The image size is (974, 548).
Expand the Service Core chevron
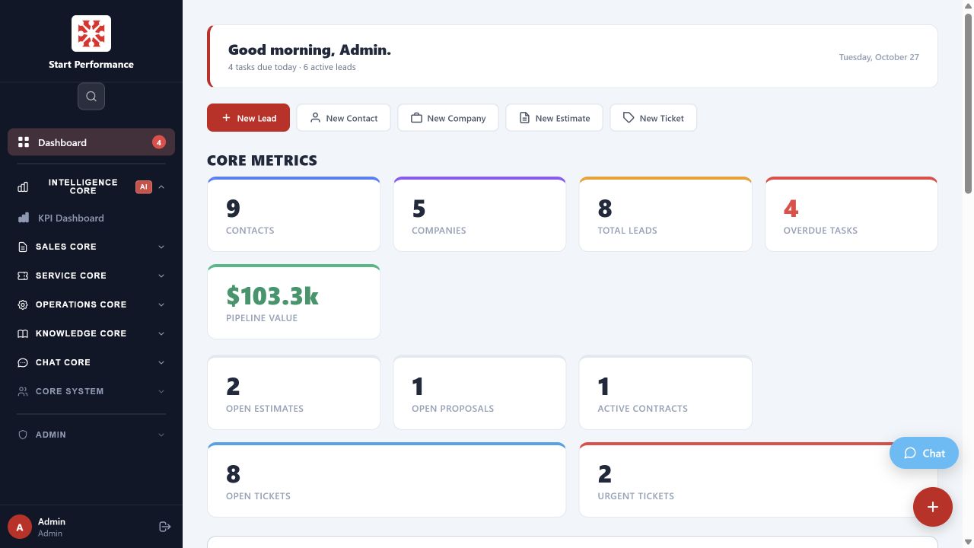(x=161, y=276)
